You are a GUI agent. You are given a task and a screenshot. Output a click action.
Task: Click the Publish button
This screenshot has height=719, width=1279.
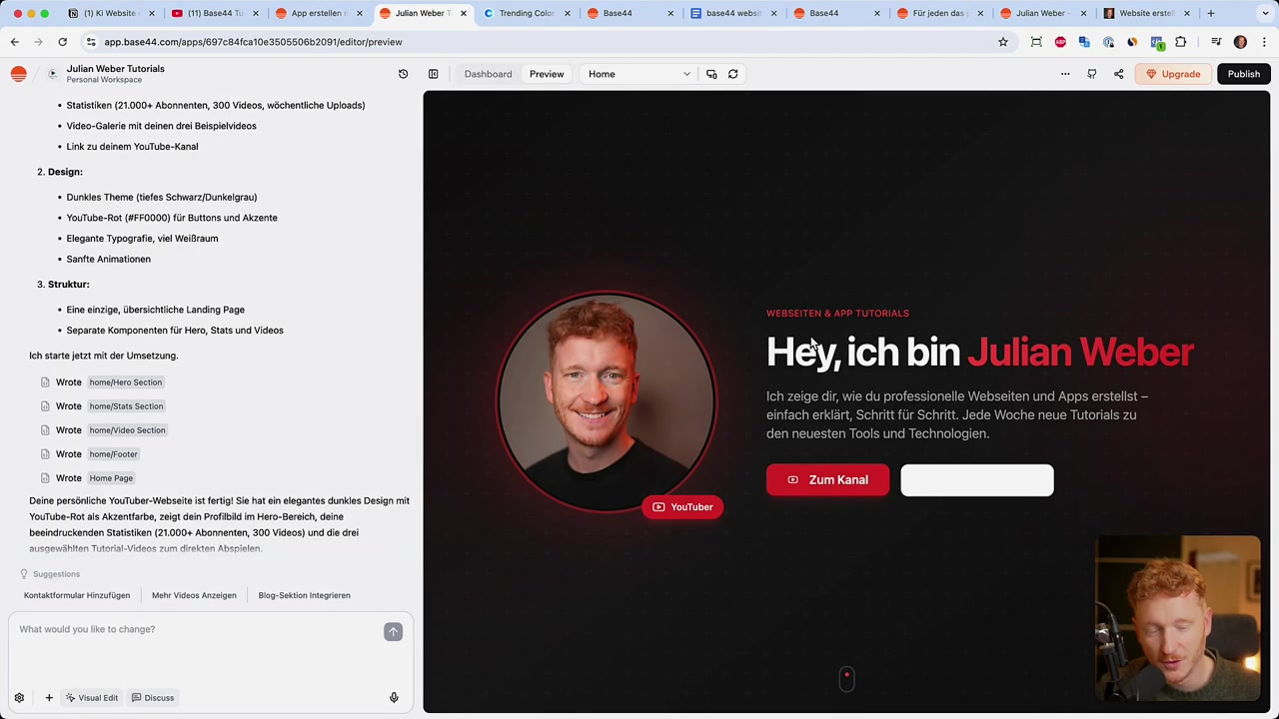pyautogui.click(x=1244, y=74)
